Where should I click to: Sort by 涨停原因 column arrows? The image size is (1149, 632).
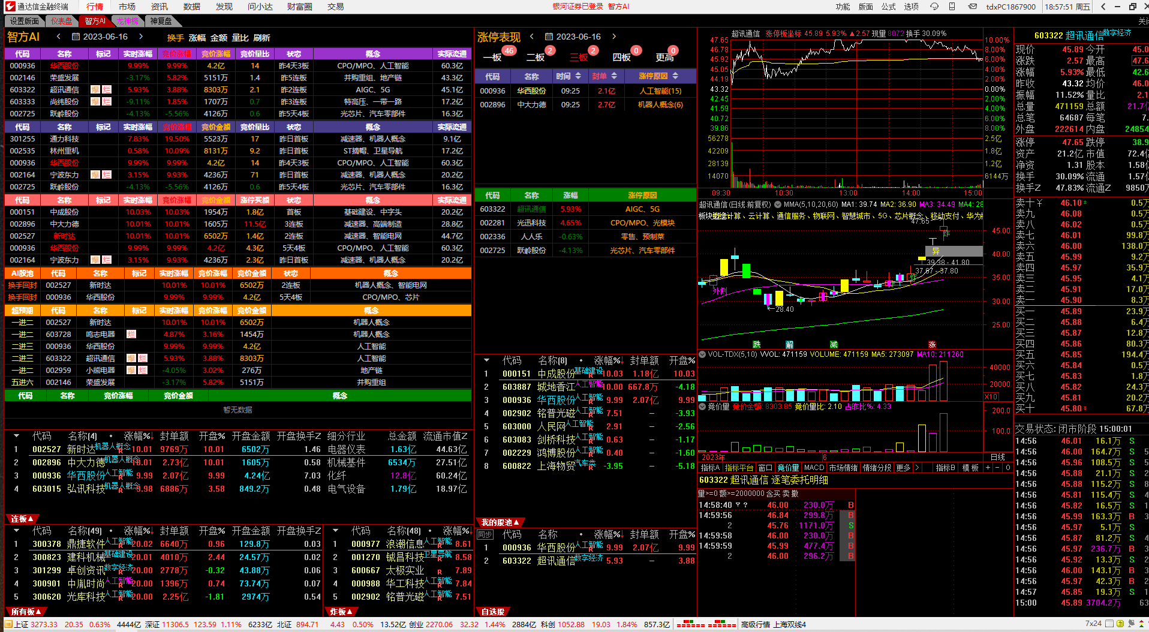(x=675, y=76)
